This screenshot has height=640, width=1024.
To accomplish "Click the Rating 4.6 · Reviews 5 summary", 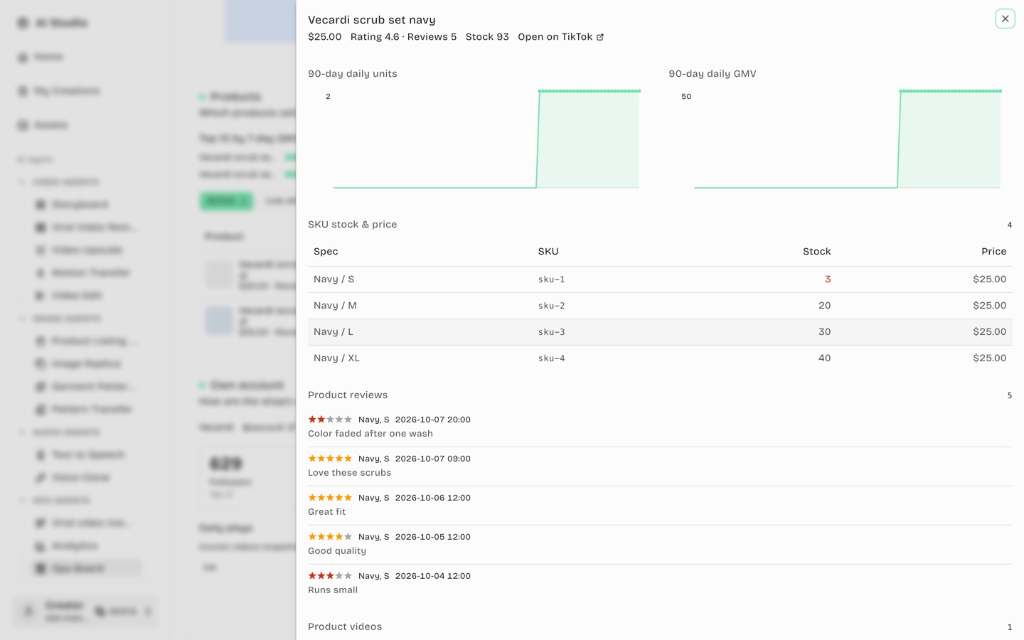I will (x=403, y=37).
